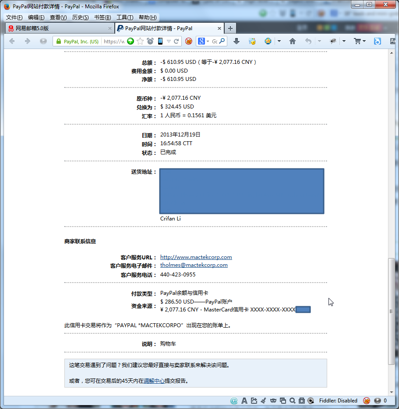Click the green PayPal, Inc. identity lock
The height and width of the screenshot is (409, 399).
(78, 42)
